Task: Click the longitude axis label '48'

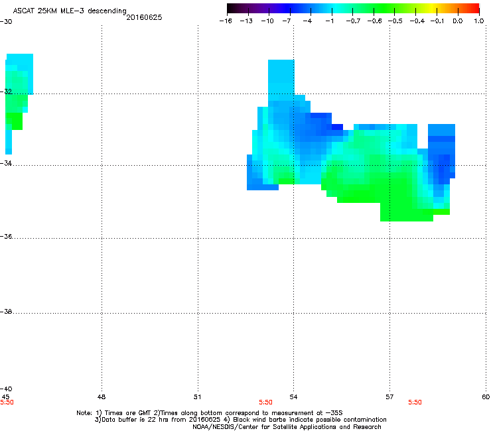Action: (x=102, y=397)
